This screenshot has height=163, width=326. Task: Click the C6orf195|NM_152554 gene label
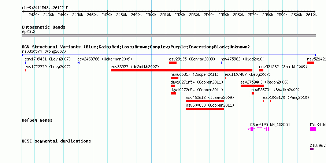point(270,125)
